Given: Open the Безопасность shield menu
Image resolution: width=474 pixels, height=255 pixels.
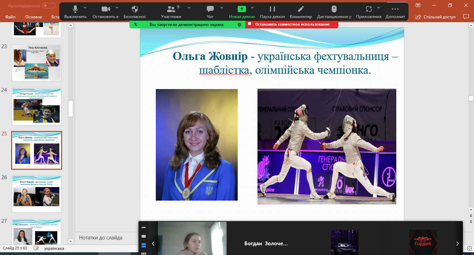Looking at the screenshot, I should (x=135, y=12).
